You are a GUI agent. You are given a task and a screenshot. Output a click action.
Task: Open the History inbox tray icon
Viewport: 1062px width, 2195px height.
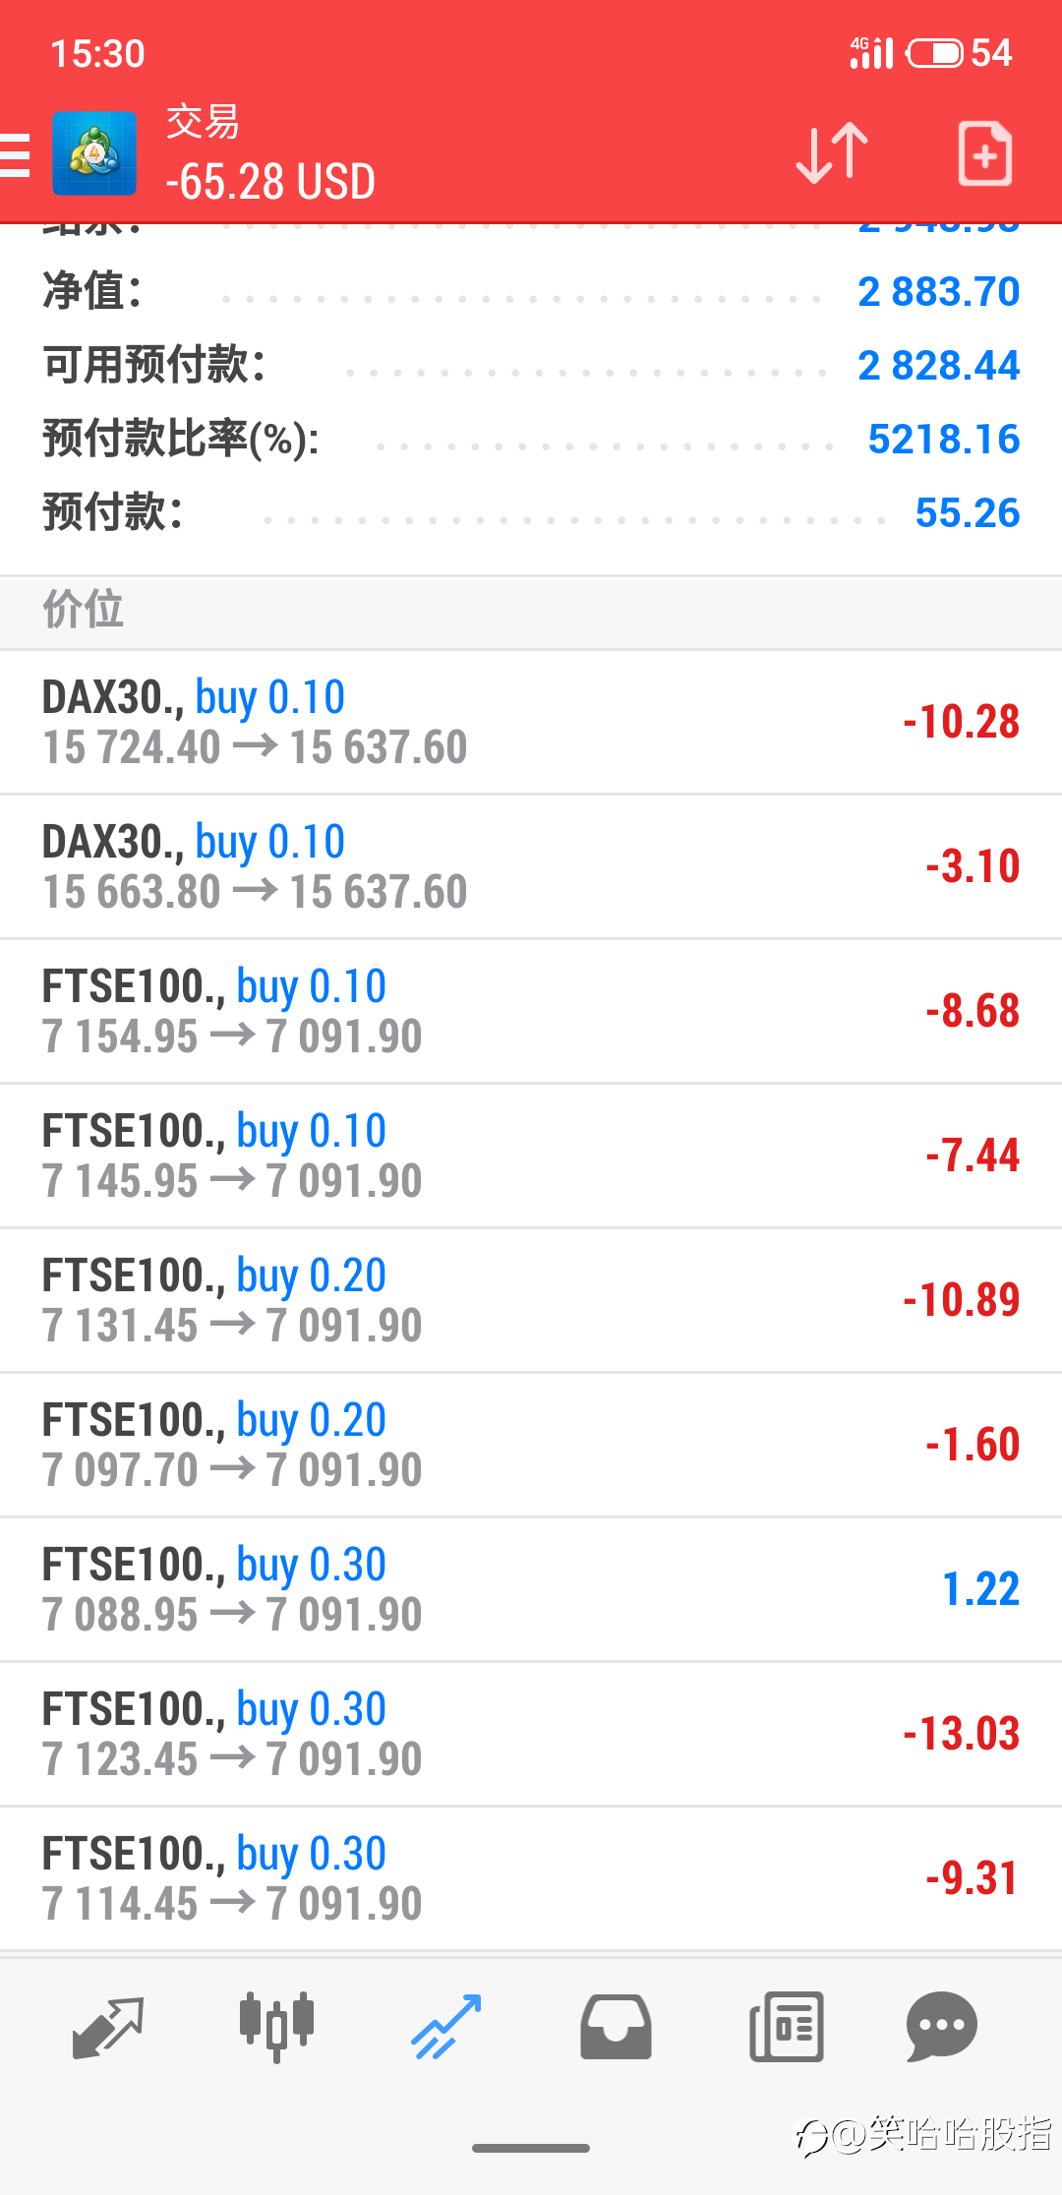pyautogui.click(x=616, y=2027)
